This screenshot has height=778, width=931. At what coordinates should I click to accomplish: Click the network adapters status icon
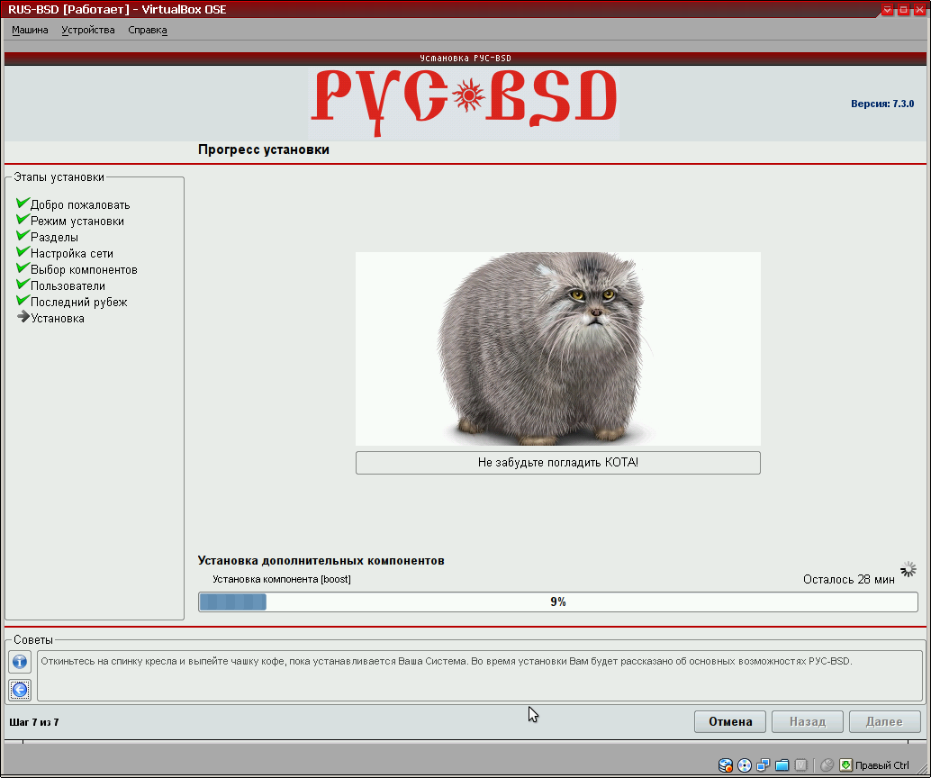(763, 764)
